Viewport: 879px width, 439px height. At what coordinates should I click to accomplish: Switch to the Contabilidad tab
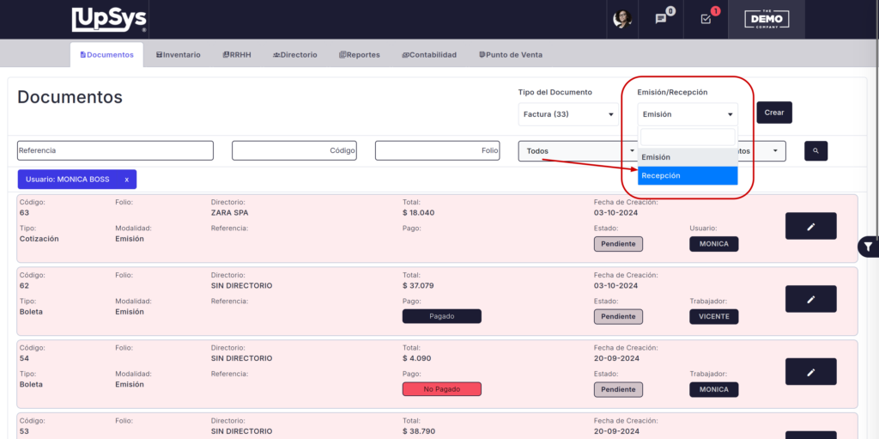(429, 55)
